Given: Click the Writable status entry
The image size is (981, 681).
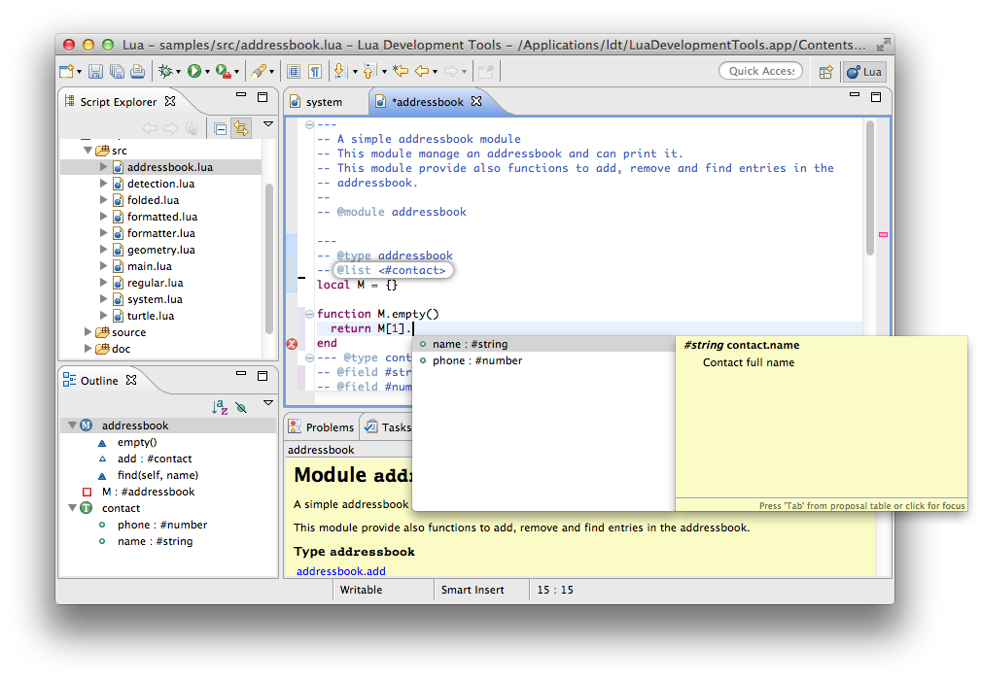Looking at the screenshot, I should pyautogui.click(x=361, y=590).
